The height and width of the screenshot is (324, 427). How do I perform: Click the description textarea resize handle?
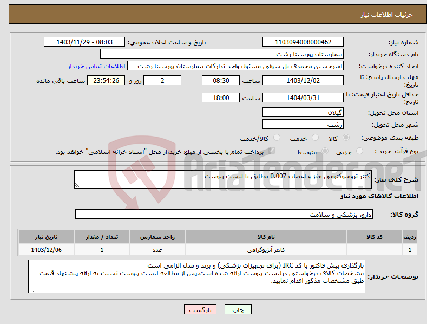point(77,185)
